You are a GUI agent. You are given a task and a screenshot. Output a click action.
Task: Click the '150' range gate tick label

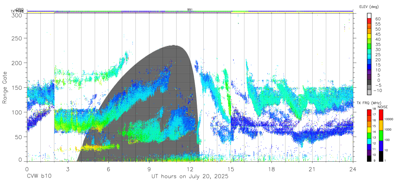pos(17,87)
